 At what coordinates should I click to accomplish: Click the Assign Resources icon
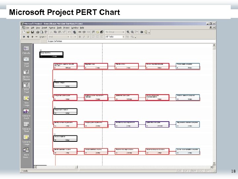[x=102, y=32]
